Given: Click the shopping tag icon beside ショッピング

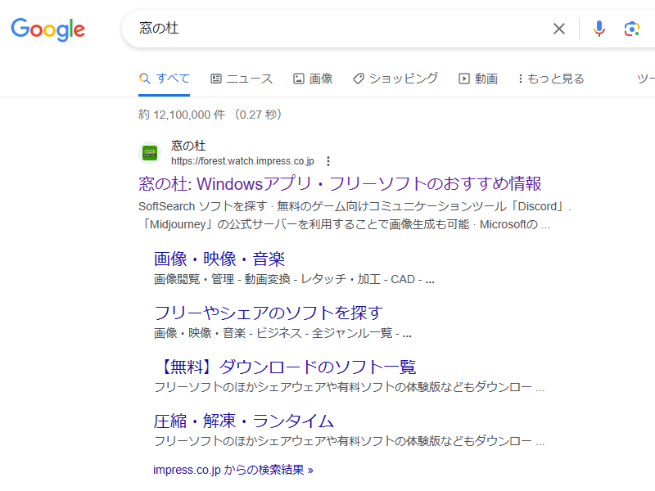Looking at the screenshot, I should (358, 78).
